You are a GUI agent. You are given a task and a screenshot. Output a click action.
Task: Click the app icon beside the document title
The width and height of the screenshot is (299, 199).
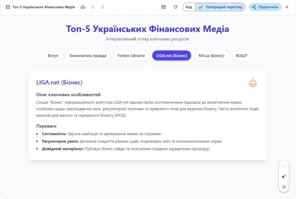8,6
